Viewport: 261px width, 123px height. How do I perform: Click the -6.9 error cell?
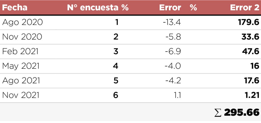click(x=173, y=51)
